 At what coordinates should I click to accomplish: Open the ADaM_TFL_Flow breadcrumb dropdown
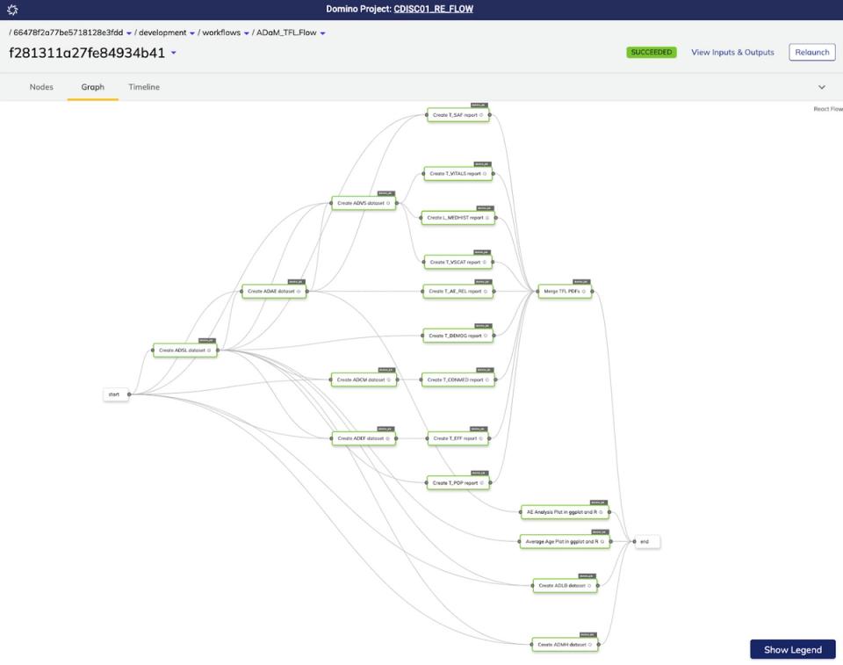[321, 33]
